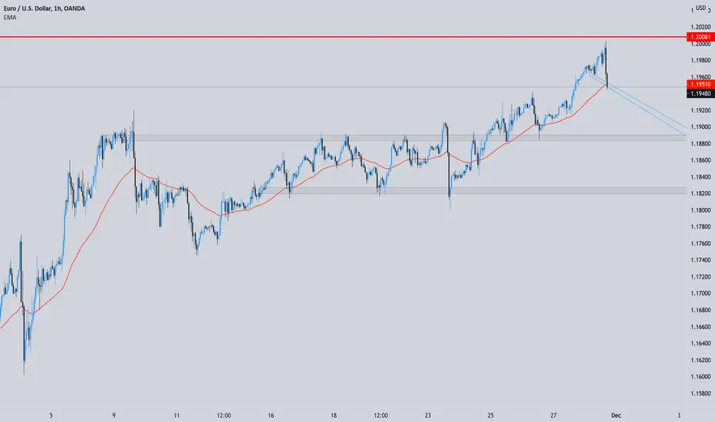The image size is (715, 422).
Task: Click the red 1.19510 EMA price label
Action: point(700,84)
